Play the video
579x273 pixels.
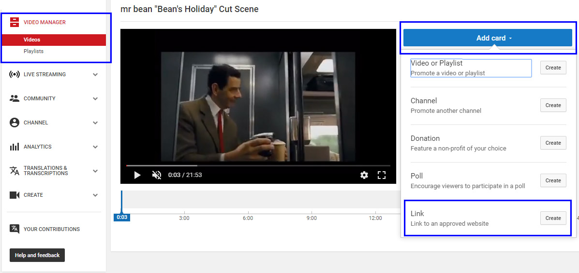(137, 175)
